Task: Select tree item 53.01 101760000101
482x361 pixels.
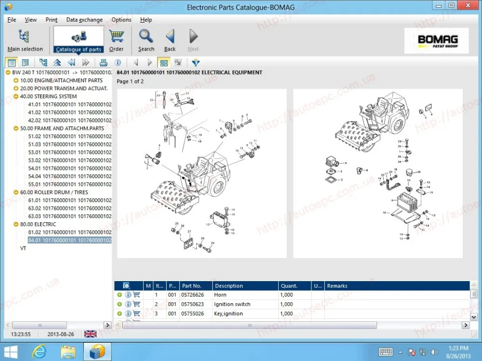Action: tap(70, 152)
